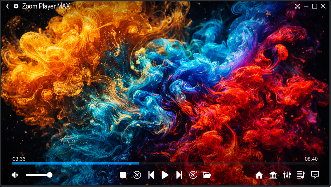The width and height of the screenshot is (331, 187).
Task: Close the Zoom Player window
Action: 323,6
